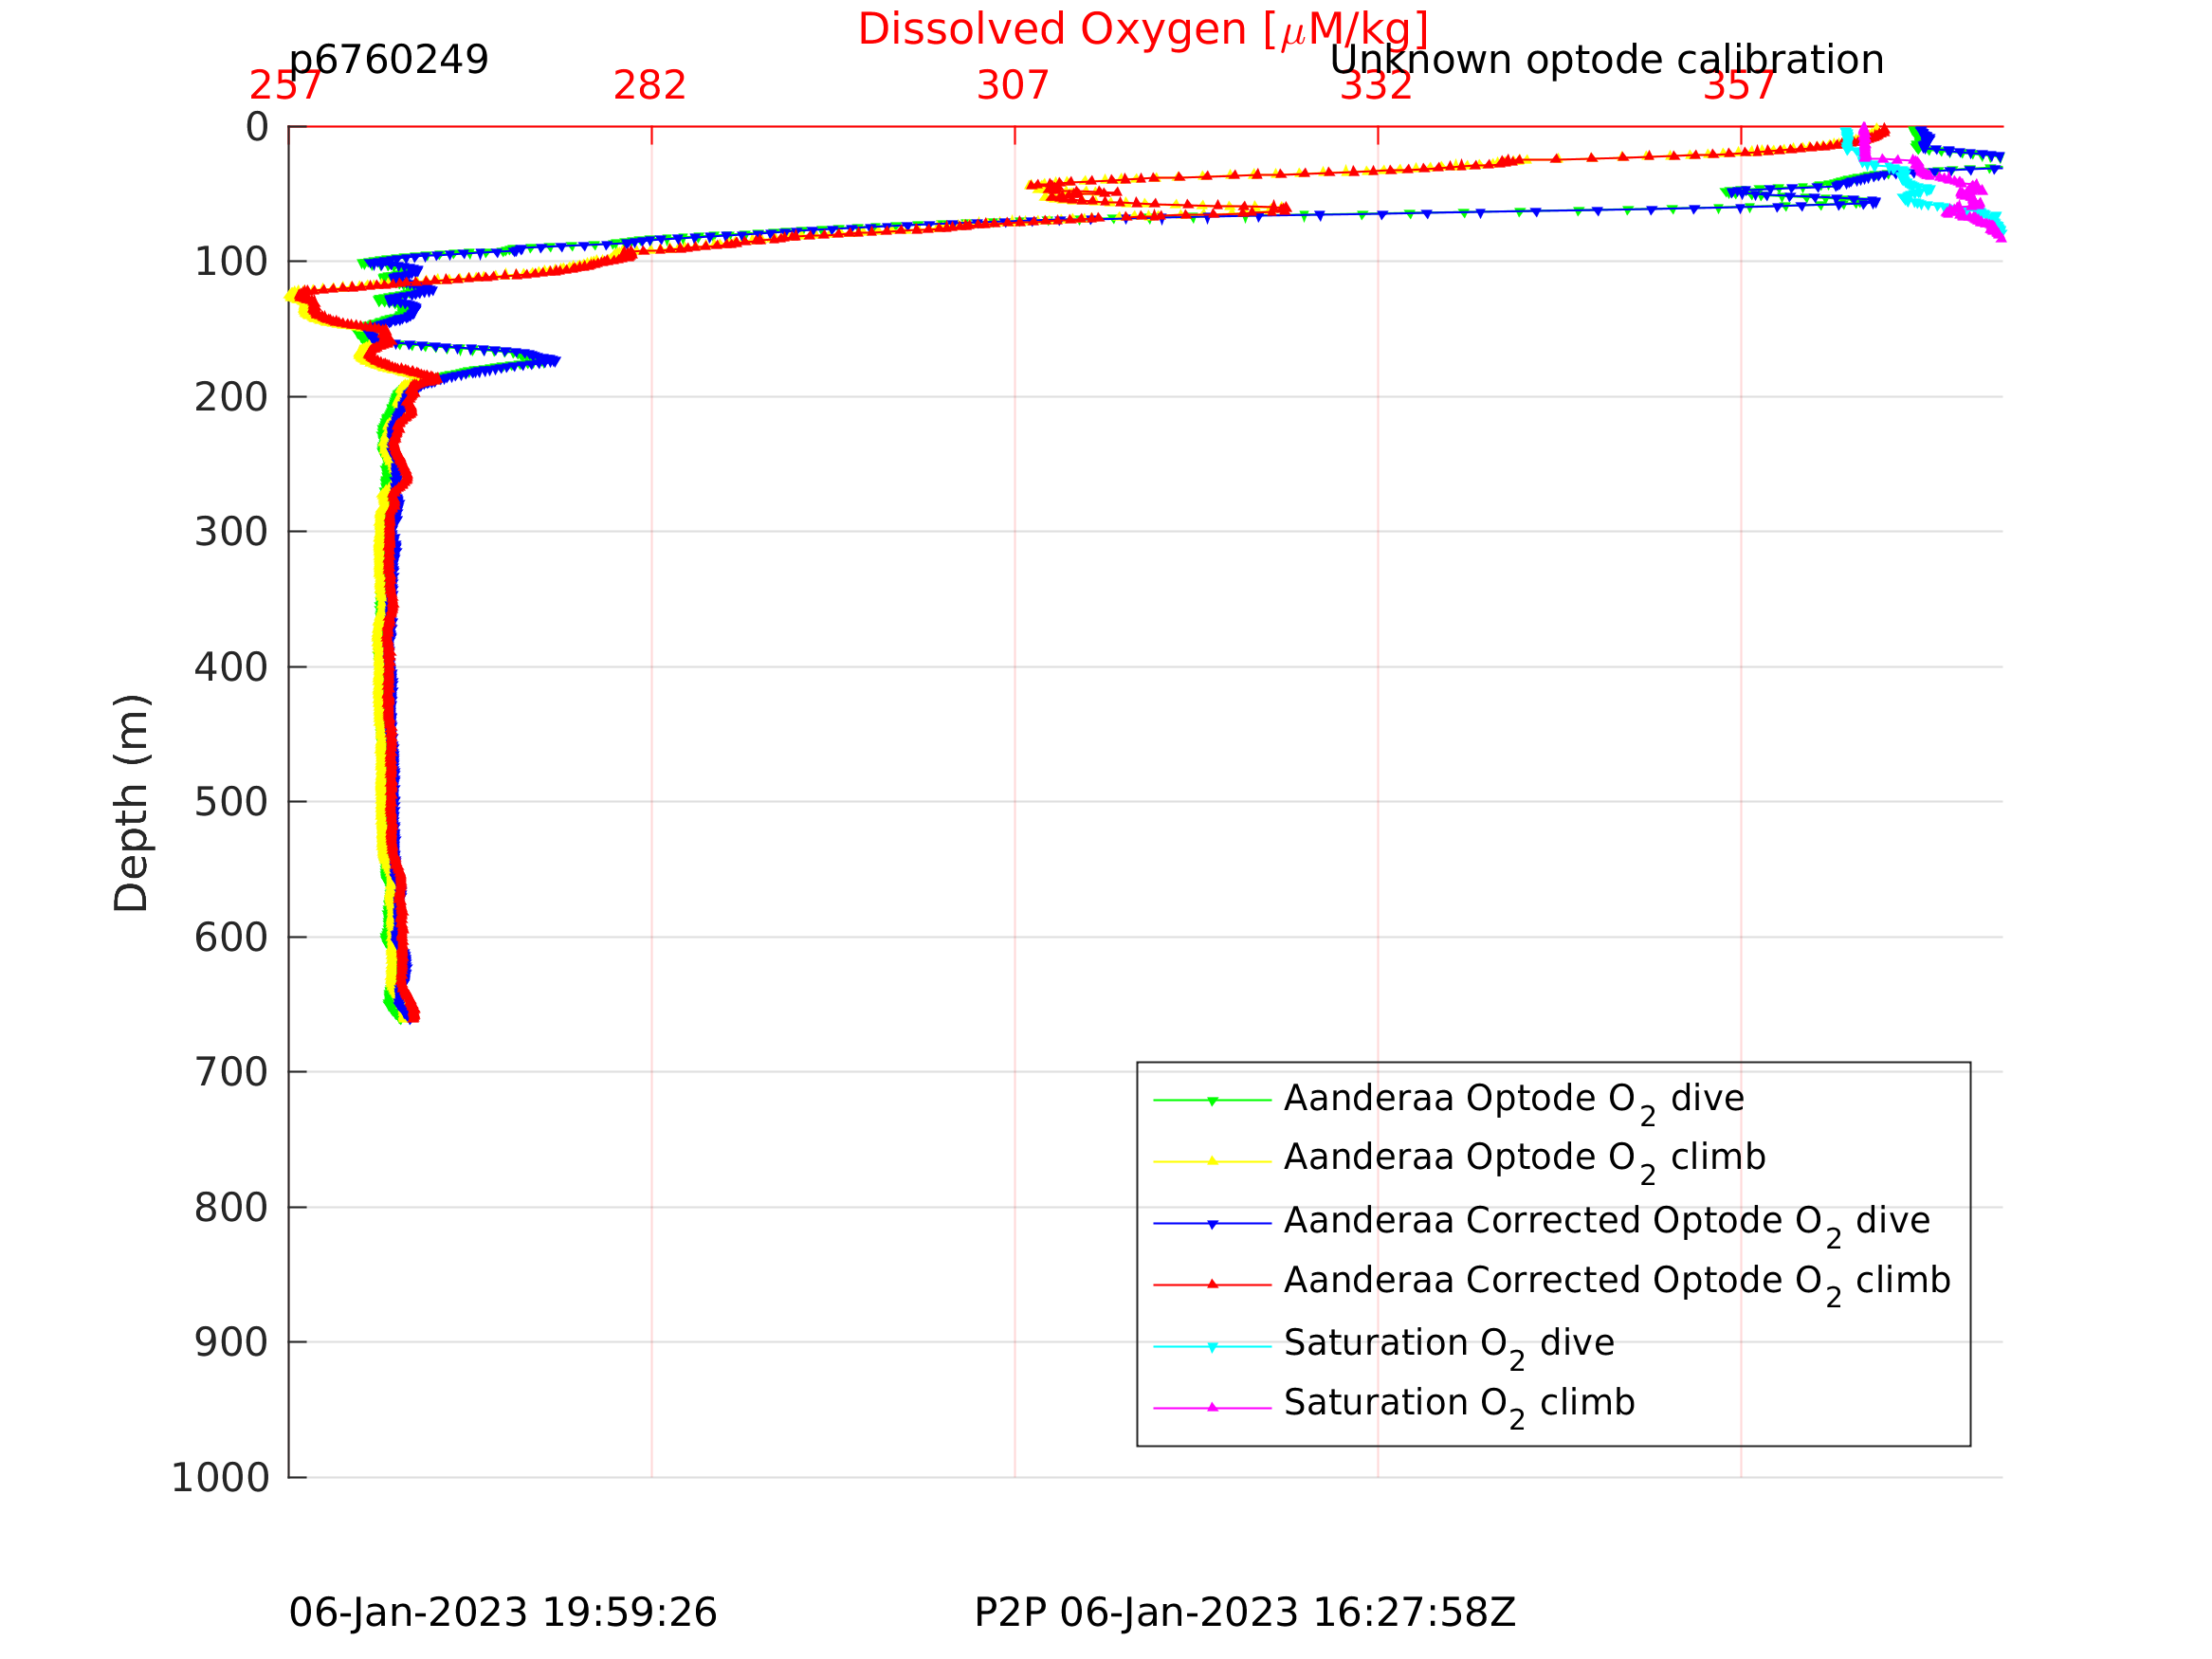2212x1659 pixels.
Task: Click the 'p6760249' plot identifier label
Action: tap(389, 60)
